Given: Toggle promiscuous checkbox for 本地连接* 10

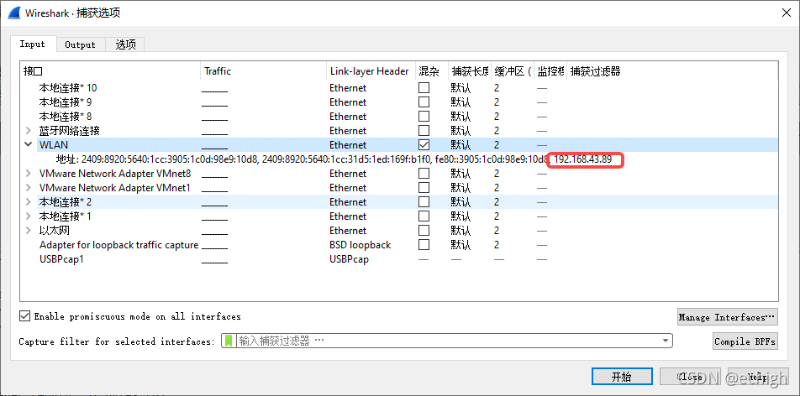Looking at the screenshot, I should pos(424,87).
